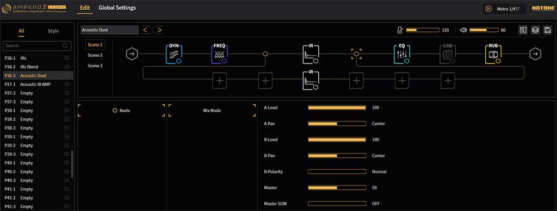Select the FREQ effect block
557x211 pixels.
click(220, 54)
